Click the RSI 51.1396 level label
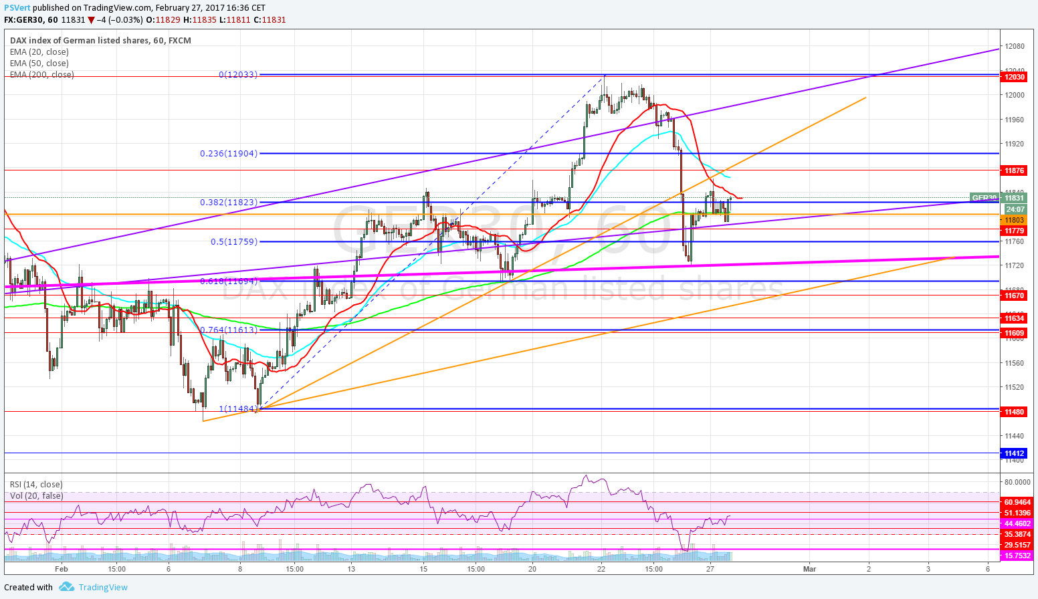 point(1017,513)
